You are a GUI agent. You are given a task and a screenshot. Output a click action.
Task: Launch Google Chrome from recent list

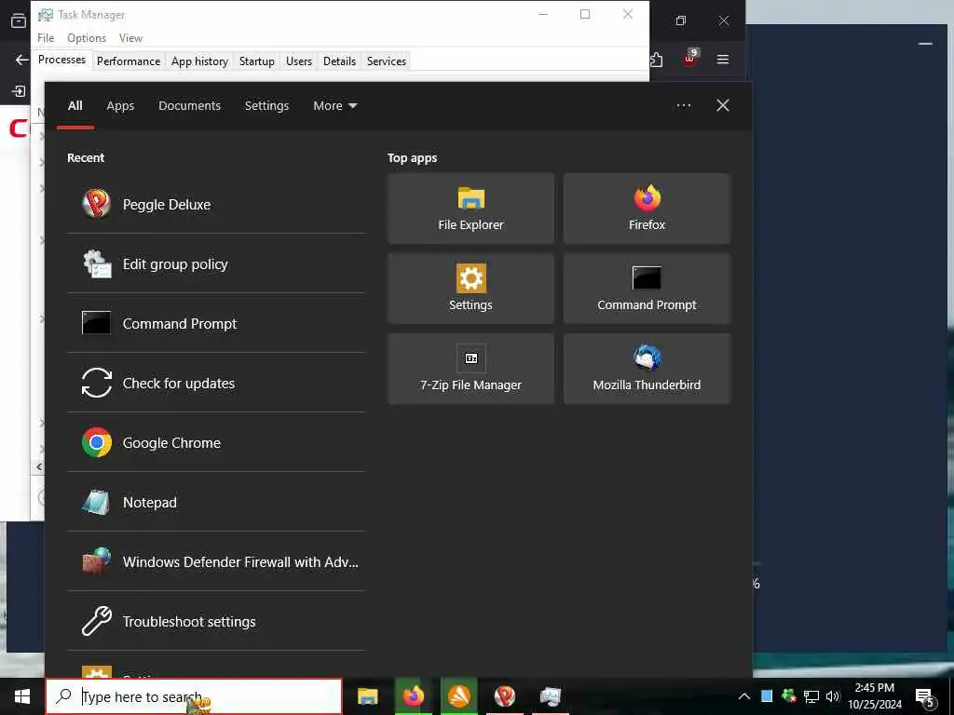click(x=216, y=442)
